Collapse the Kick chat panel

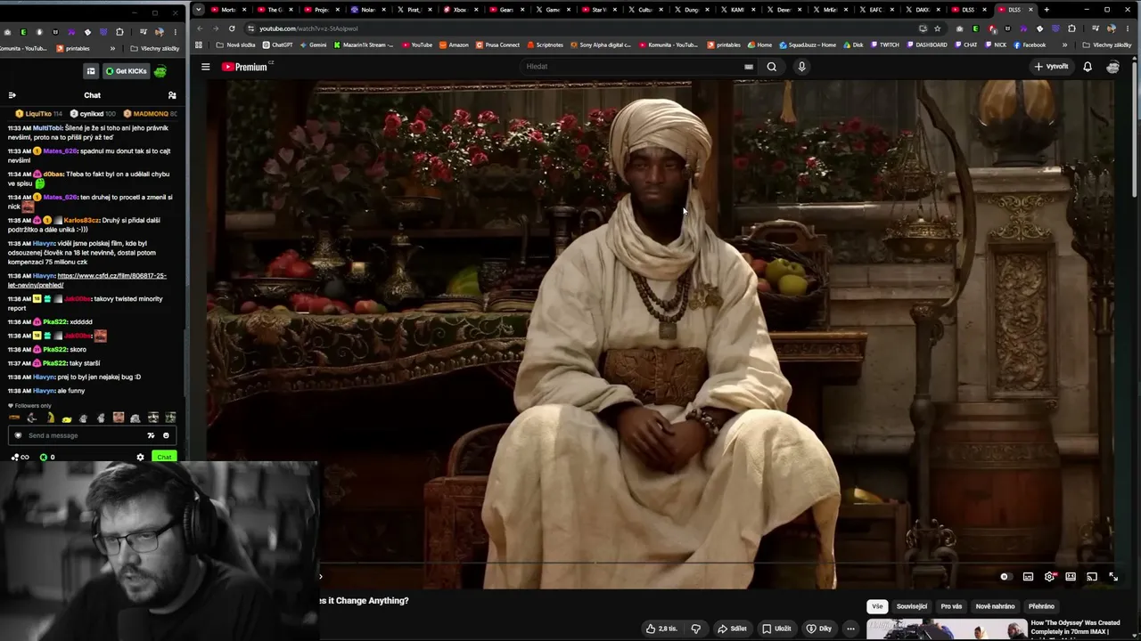[12, 95]
